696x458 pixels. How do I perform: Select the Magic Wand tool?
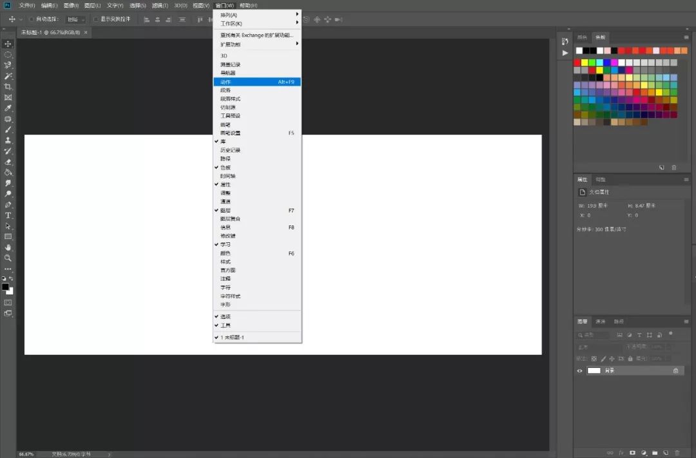(8, 76)
